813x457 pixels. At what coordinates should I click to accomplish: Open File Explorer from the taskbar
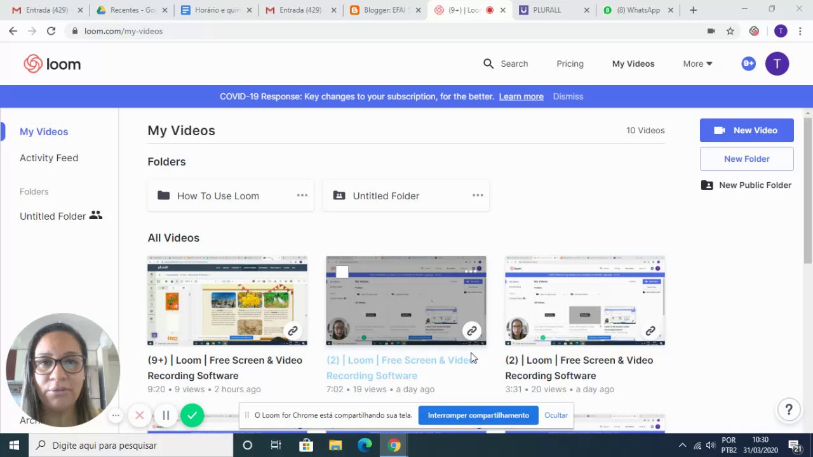click(x=335, y=446)
